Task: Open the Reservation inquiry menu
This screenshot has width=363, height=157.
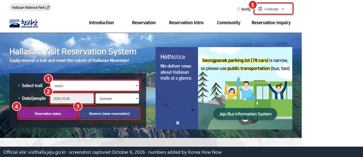Action: (271, 23)
